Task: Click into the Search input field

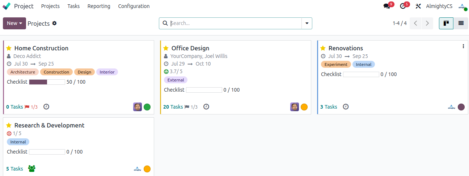Action: (235, 23)
